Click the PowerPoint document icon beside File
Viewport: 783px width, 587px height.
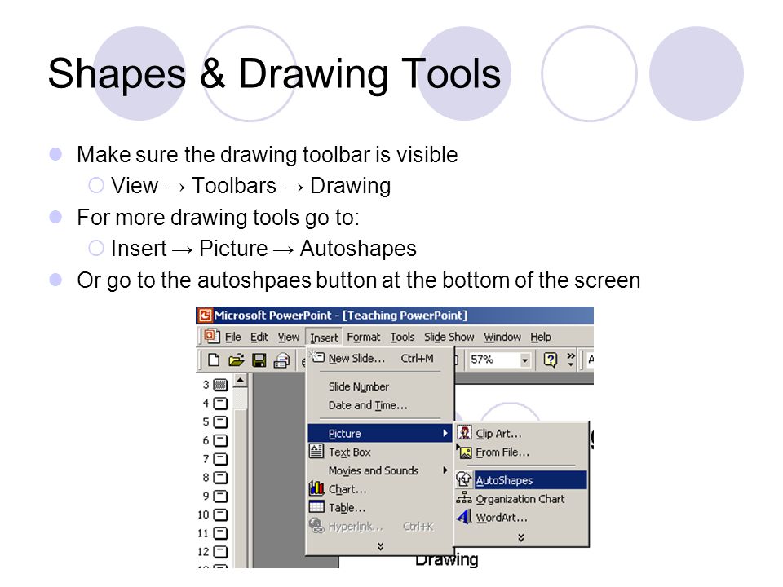[212, 337]
